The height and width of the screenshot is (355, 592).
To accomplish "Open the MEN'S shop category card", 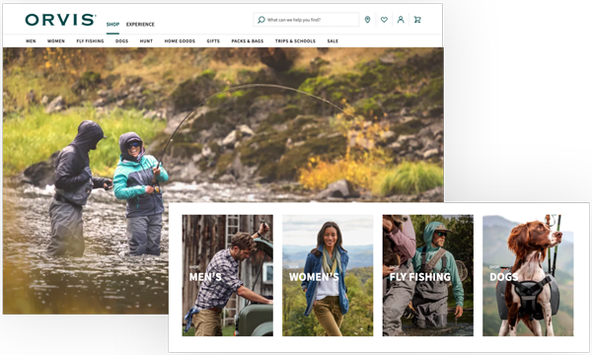I will point(228,275).
